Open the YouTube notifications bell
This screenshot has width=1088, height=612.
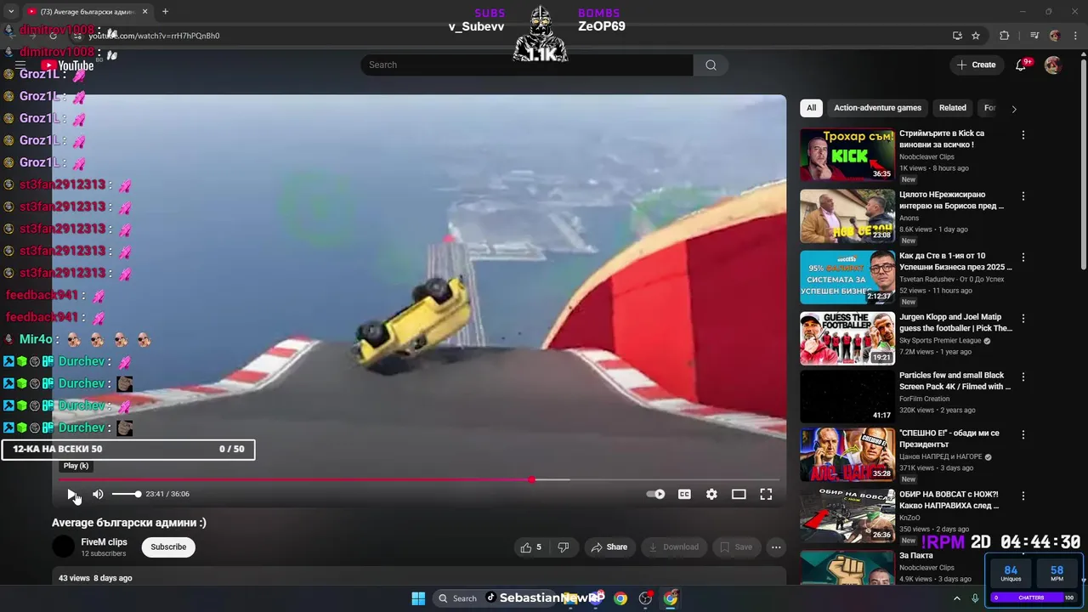1022,65
